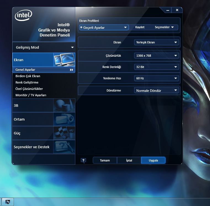
Task: Click the help question mark icon
Action: click(x=83, y=160)
